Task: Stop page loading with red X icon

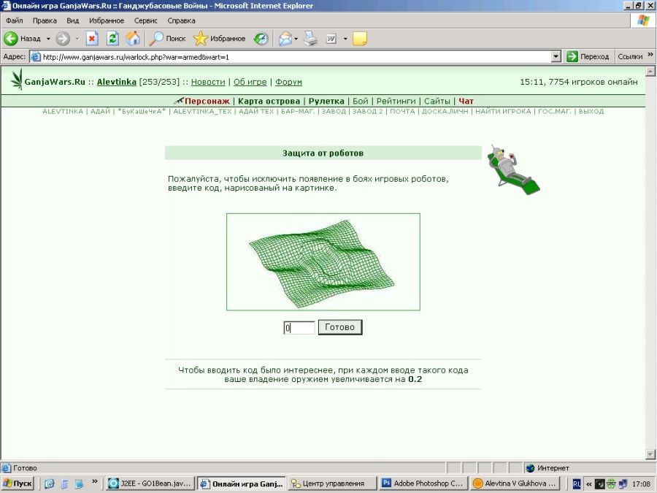Action: click(92, 39)
